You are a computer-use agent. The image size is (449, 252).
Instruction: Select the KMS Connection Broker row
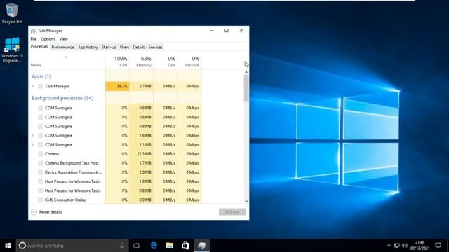[x=116, y=199]
